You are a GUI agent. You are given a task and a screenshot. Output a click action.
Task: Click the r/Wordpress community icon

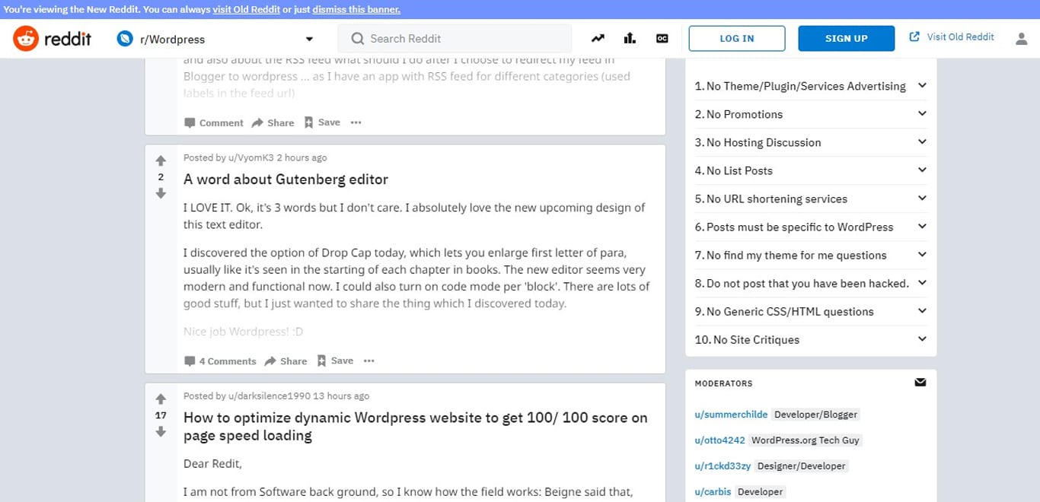pos(125,39)
